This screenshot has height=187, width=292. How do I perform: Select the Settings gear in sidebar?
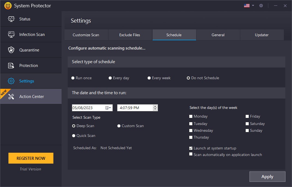[11, 81]
